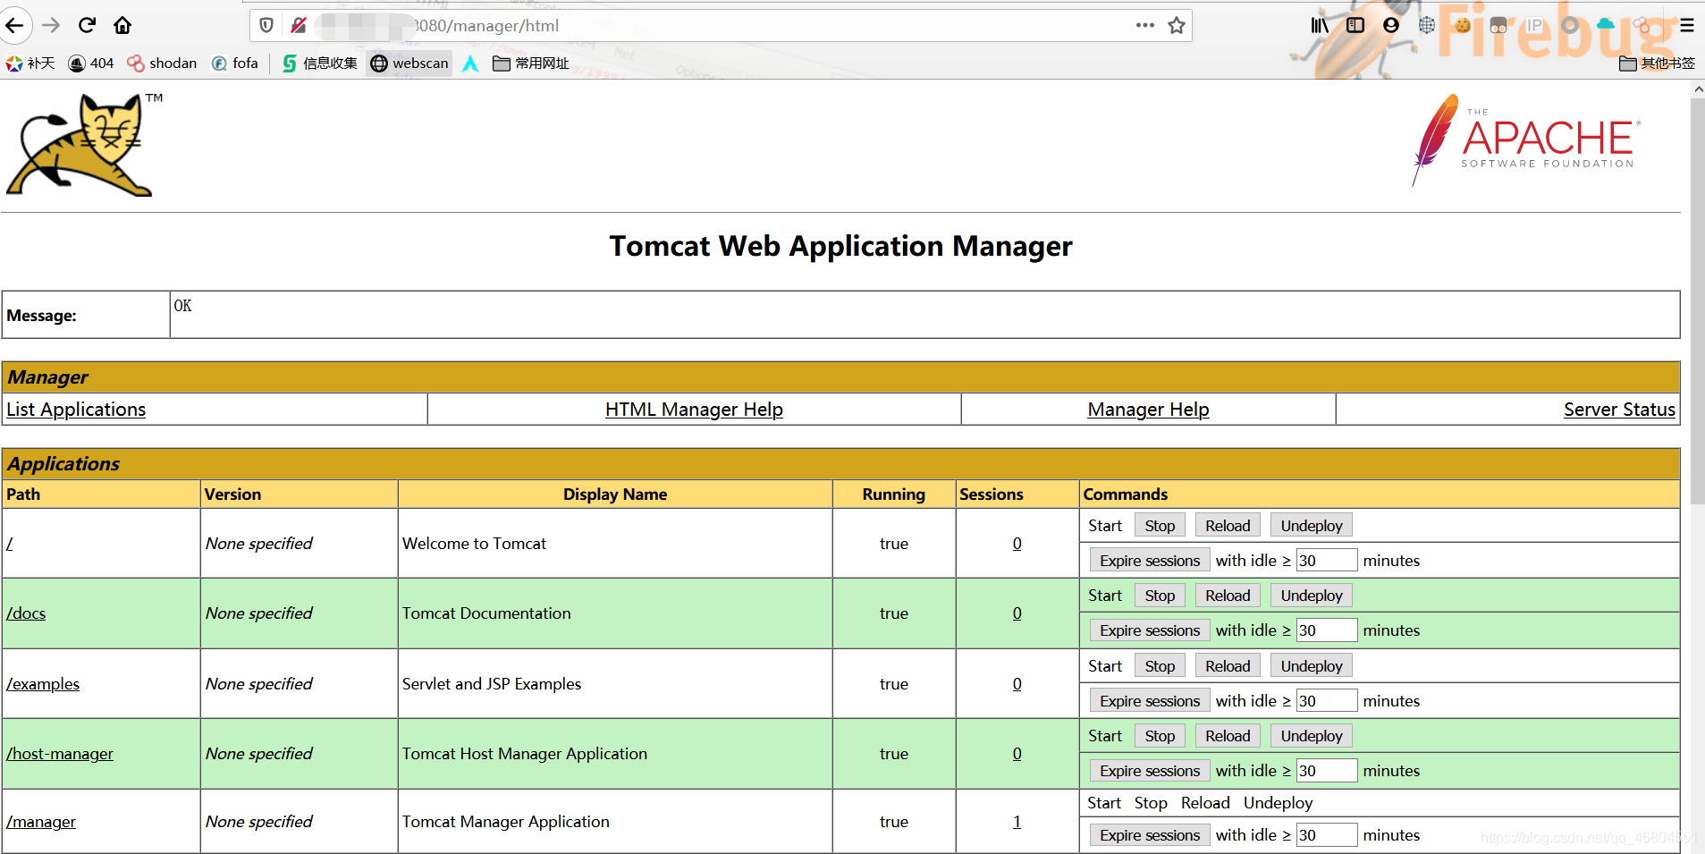The height and width of the screenshot is (854, 1705).
Task: Undeploy the Tomcat Host Manager Application
Action: 1312,736
